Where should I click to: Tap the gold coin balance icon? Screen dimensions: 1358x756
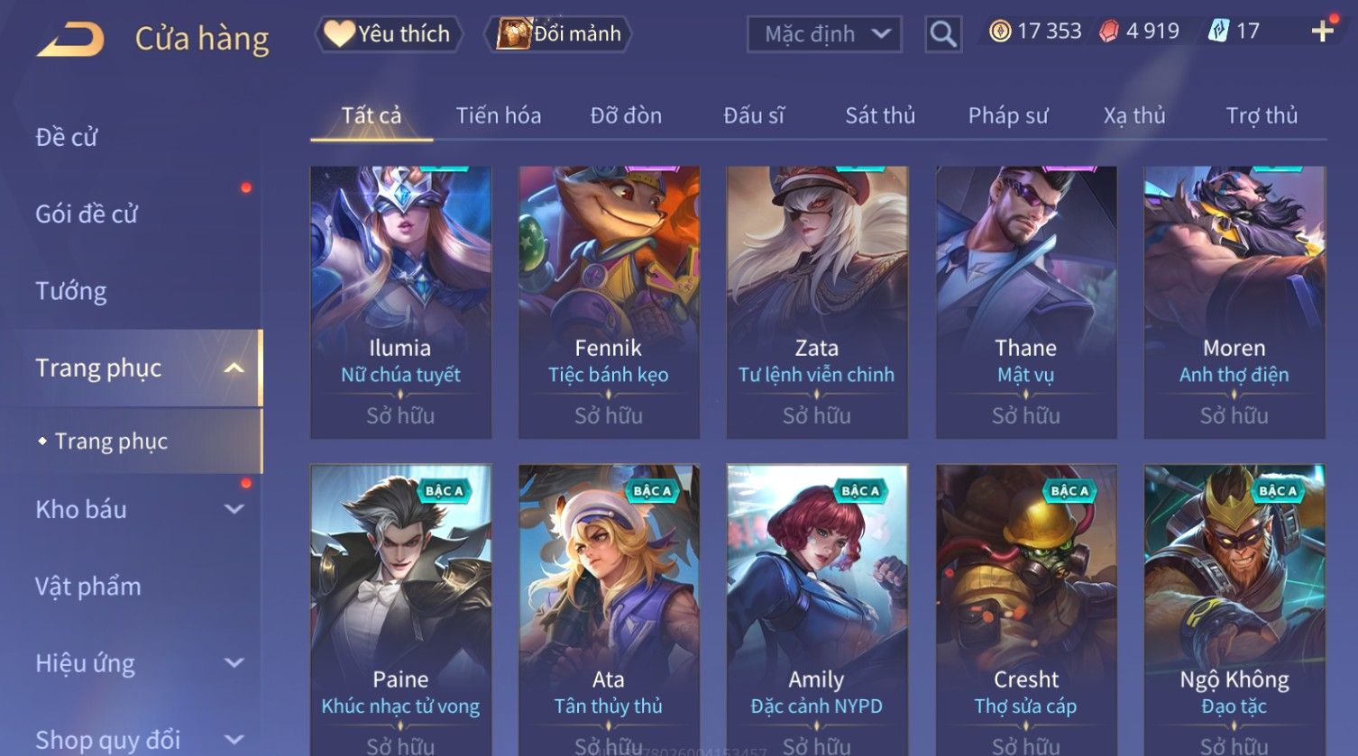tap(1000, 32)
